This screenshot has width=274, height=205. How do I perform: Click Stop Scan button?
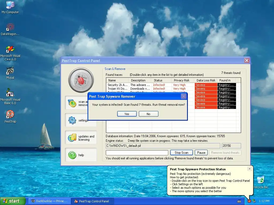coord(181,152)
